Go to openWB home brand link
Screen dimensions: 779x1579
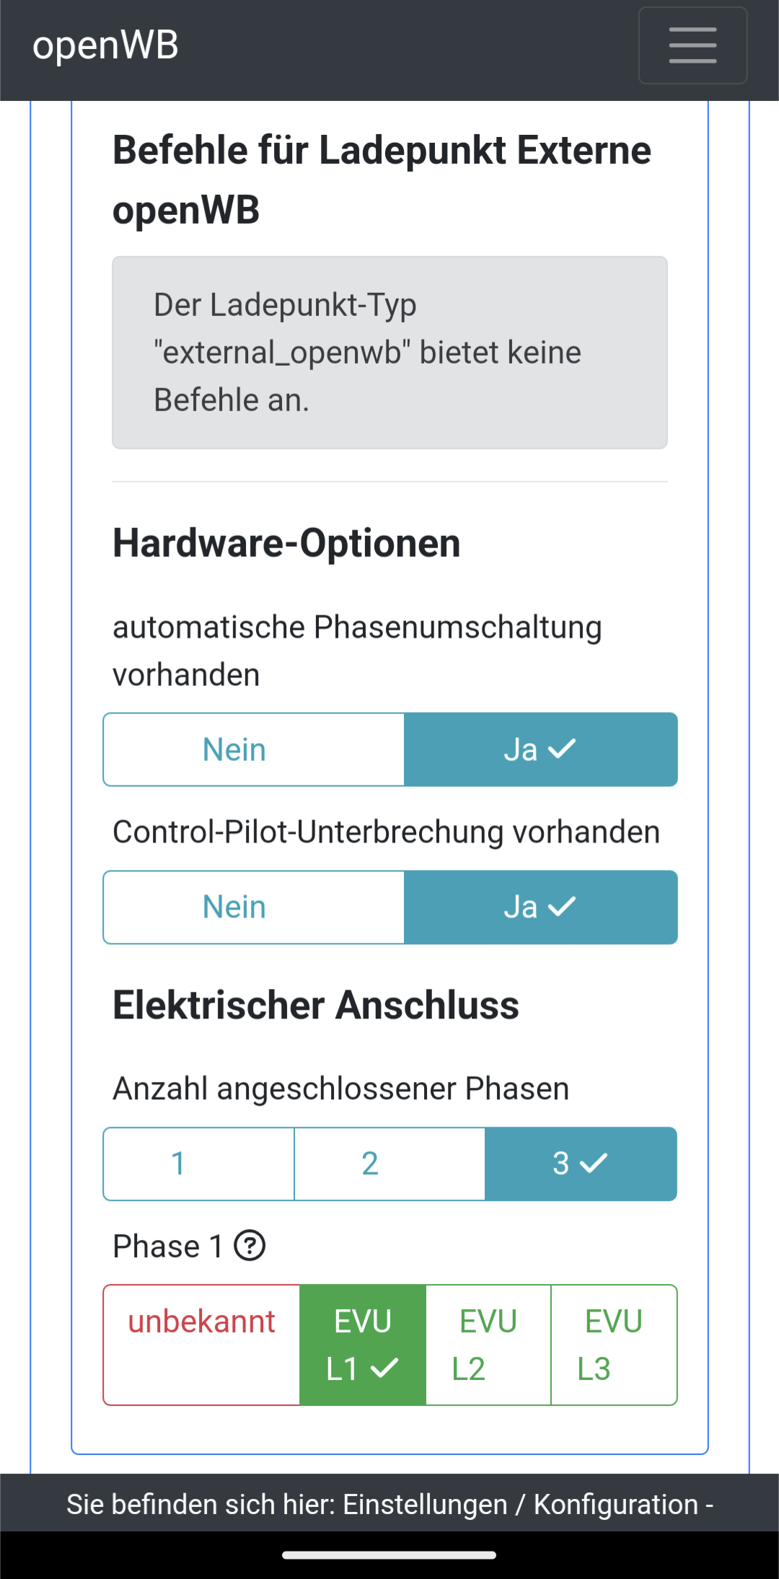coord(105,45)
